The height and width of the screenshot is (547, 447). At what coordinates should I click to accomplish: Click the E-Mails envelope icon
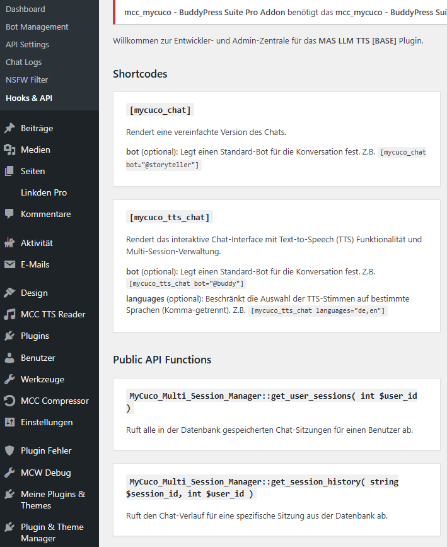(9, 264)
